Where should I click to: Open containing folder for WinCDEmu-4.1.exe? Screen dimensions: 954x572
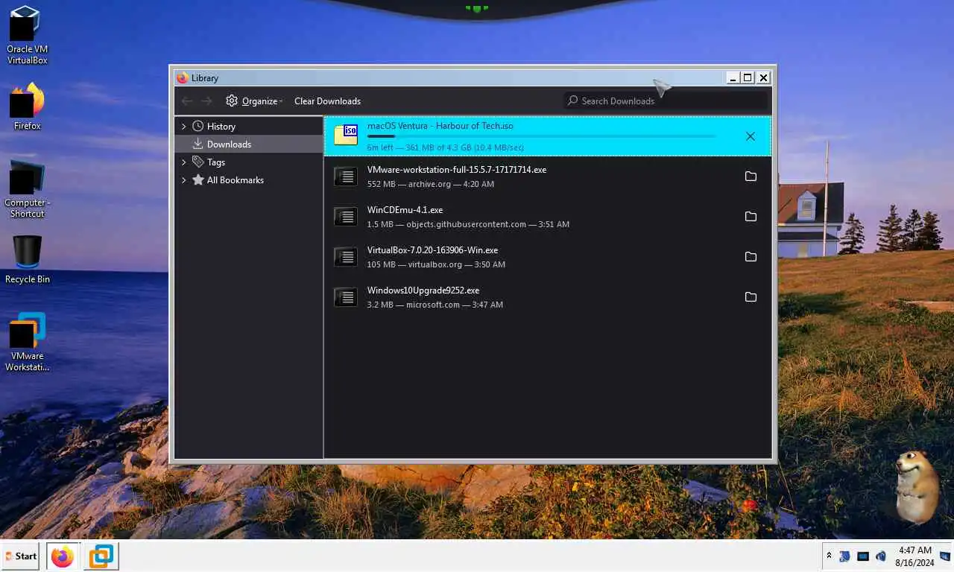pyautogui.click(x=751, y=217)
